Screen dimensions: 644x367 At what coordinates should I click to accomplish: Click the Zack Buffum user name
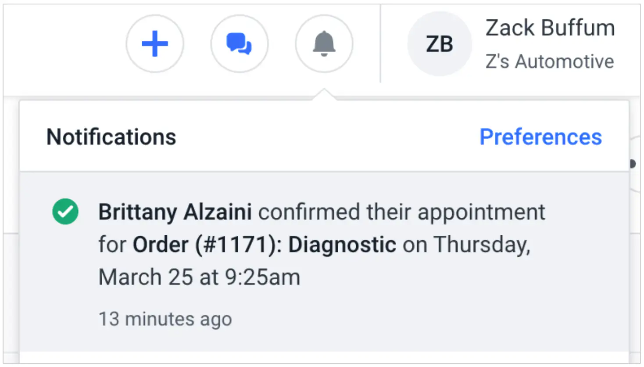[550, 28]
